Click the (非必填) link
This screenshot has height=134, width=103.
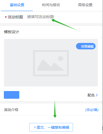(x=92, y=110)
